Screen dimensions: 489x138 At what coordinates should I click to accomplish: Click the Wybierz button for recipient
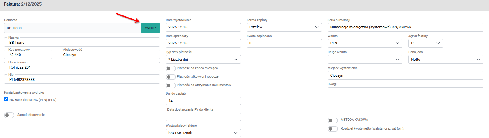pos(150,28)
